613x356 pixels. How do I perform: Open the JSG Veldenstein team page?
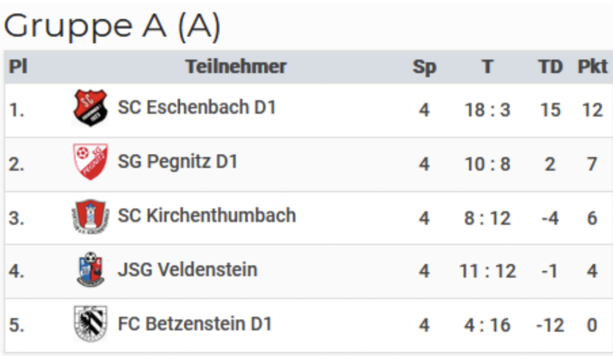click(187, 270)
